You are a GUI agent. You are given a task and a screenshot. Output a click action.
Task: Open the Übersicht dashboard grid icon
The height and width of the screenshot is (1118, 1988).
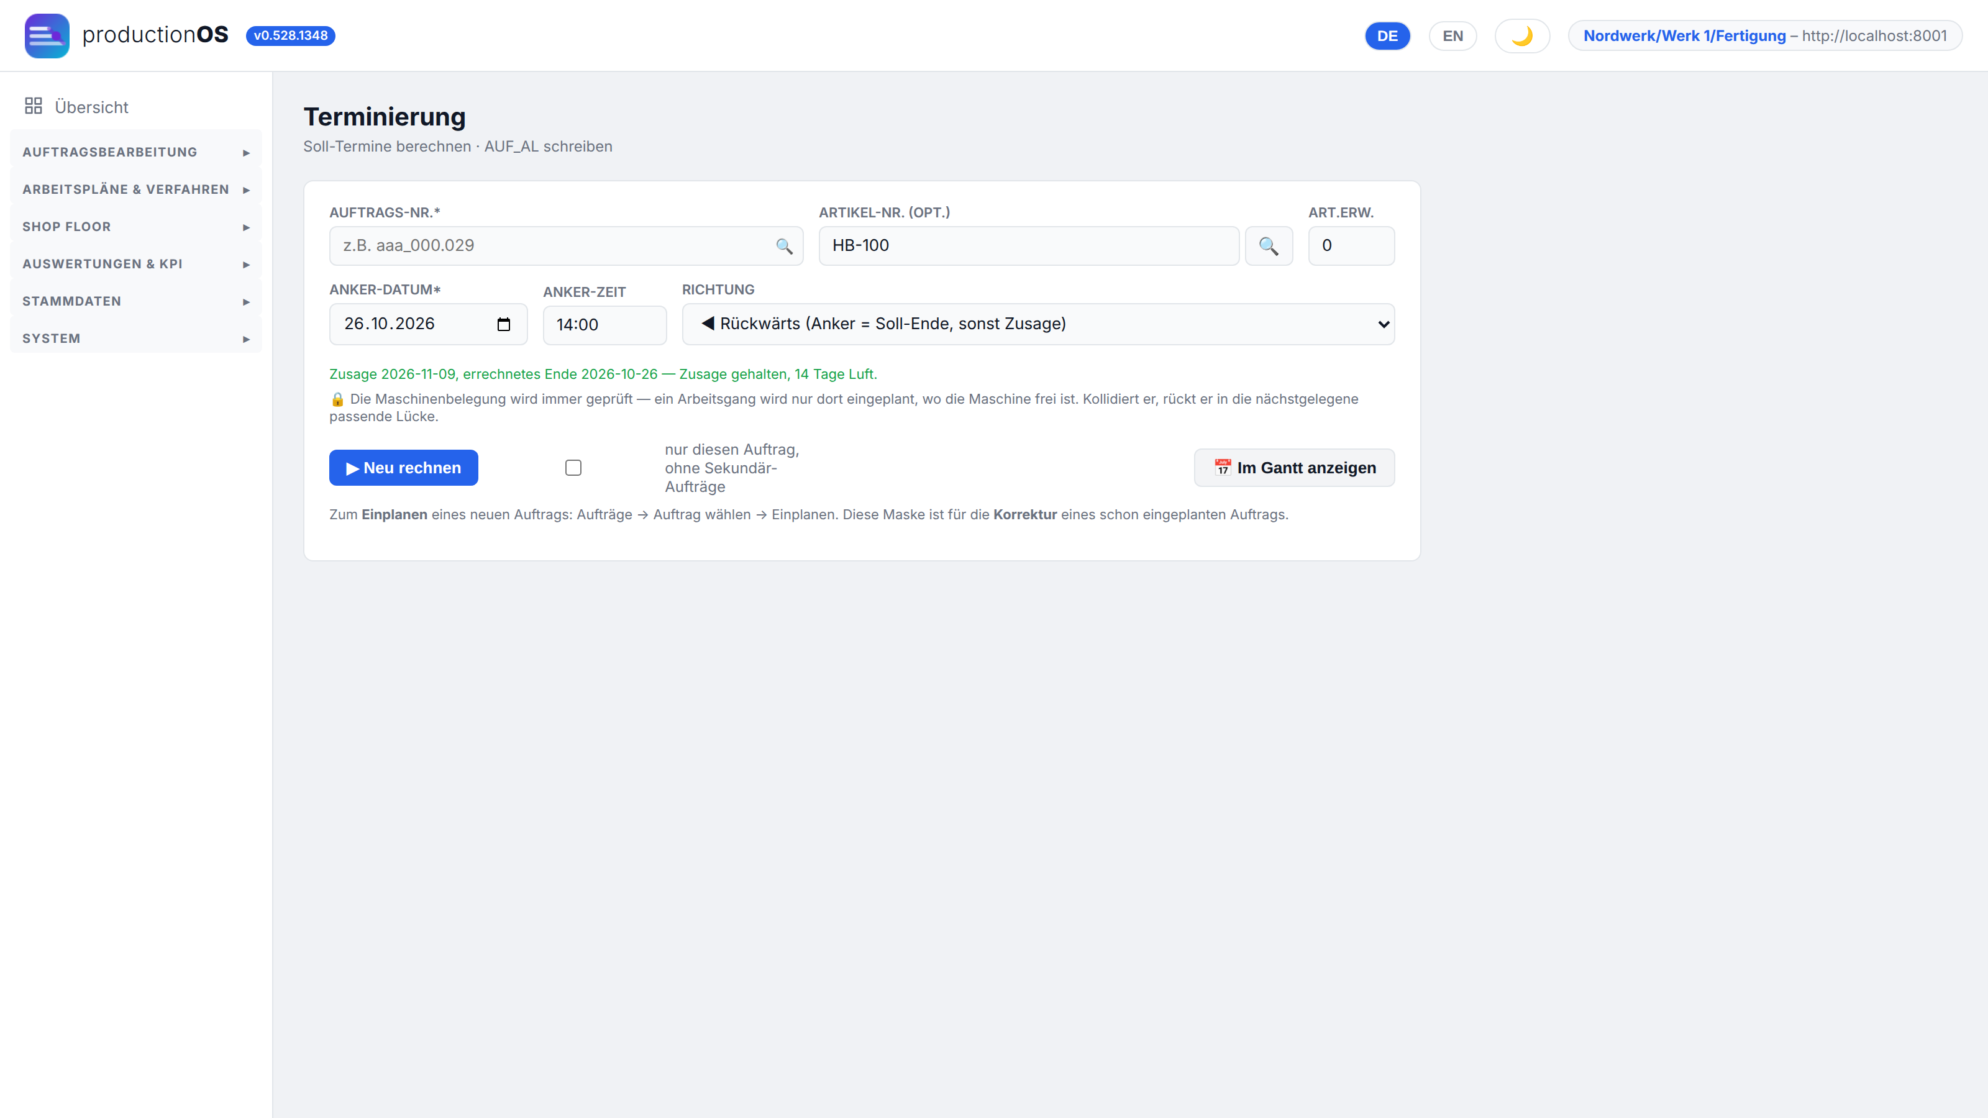coord(33,106)
